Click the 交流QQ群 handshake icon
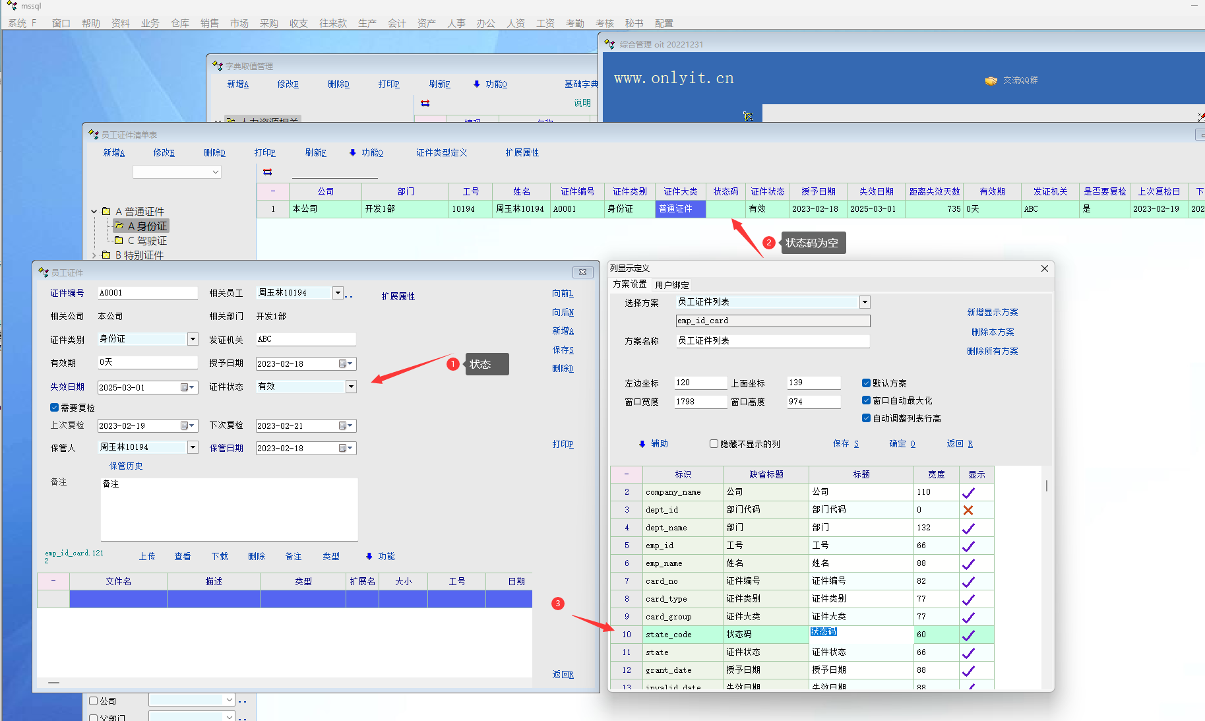This screenshot has width=1205, height=721. [x=991, y=80]
